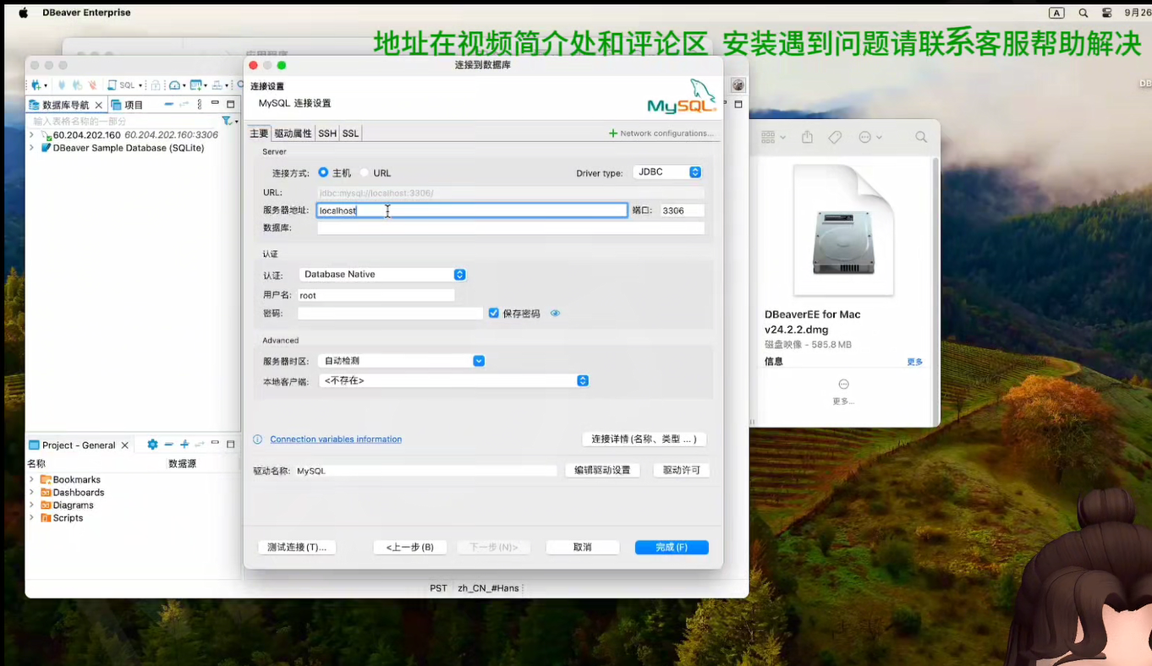This screenshot has height=666, width=1152.
Task: Click the Finder share icon
Action: click(x=807, y=137)
